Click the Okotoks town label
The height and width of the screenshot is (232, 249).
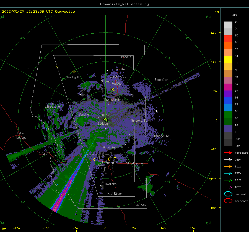pos(111,184)
